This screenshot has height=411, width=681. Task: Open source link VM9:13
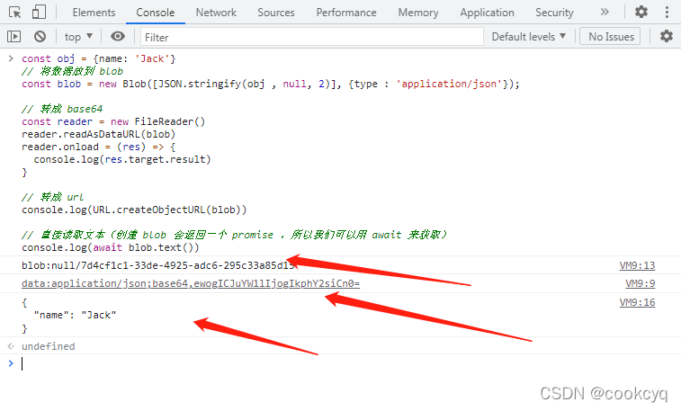(x=637, y=265)
